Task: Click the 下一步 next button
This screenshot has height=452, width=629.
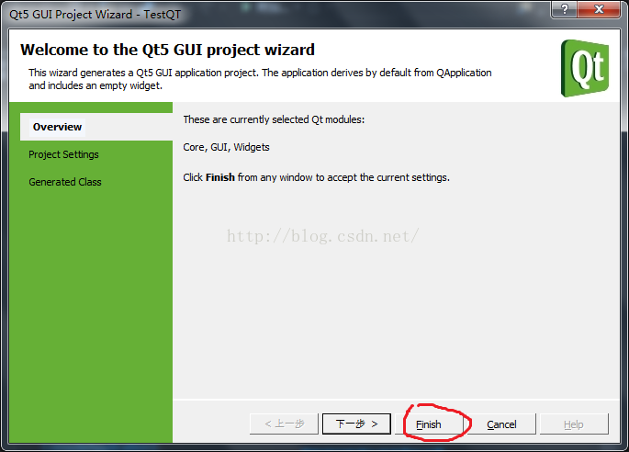Action: (x=356, y=424)
